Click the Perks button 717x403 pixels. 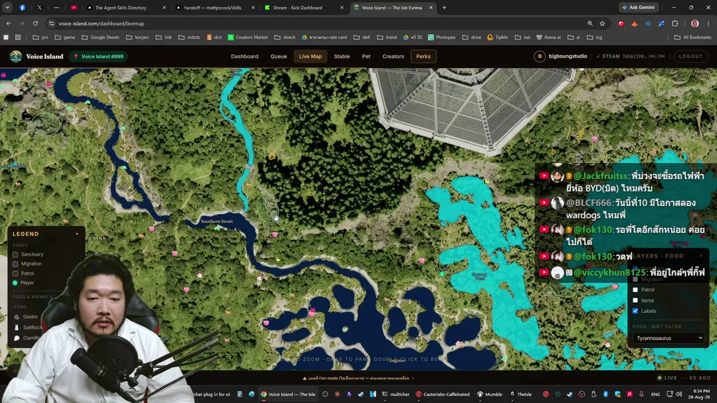(423, 57)
